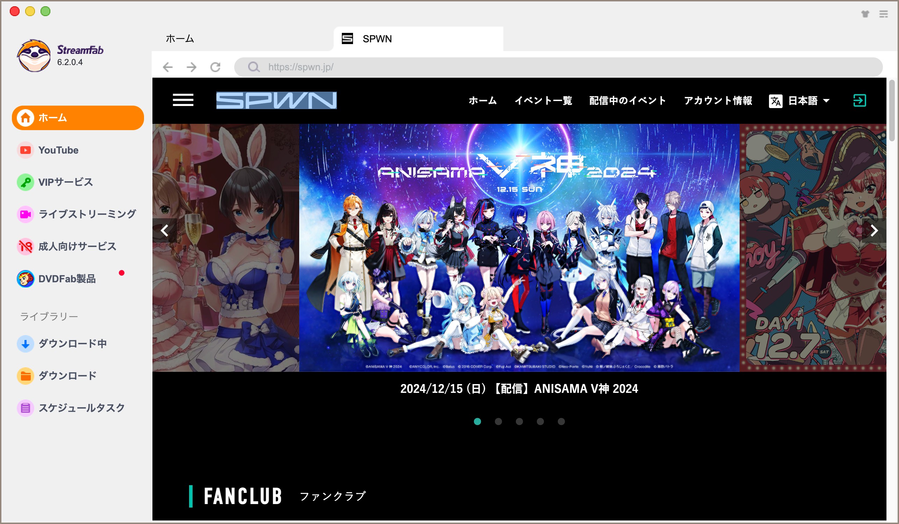Open 成人向けサービス icon
This screenshot has height=524, width=899.
coord(25,247)
